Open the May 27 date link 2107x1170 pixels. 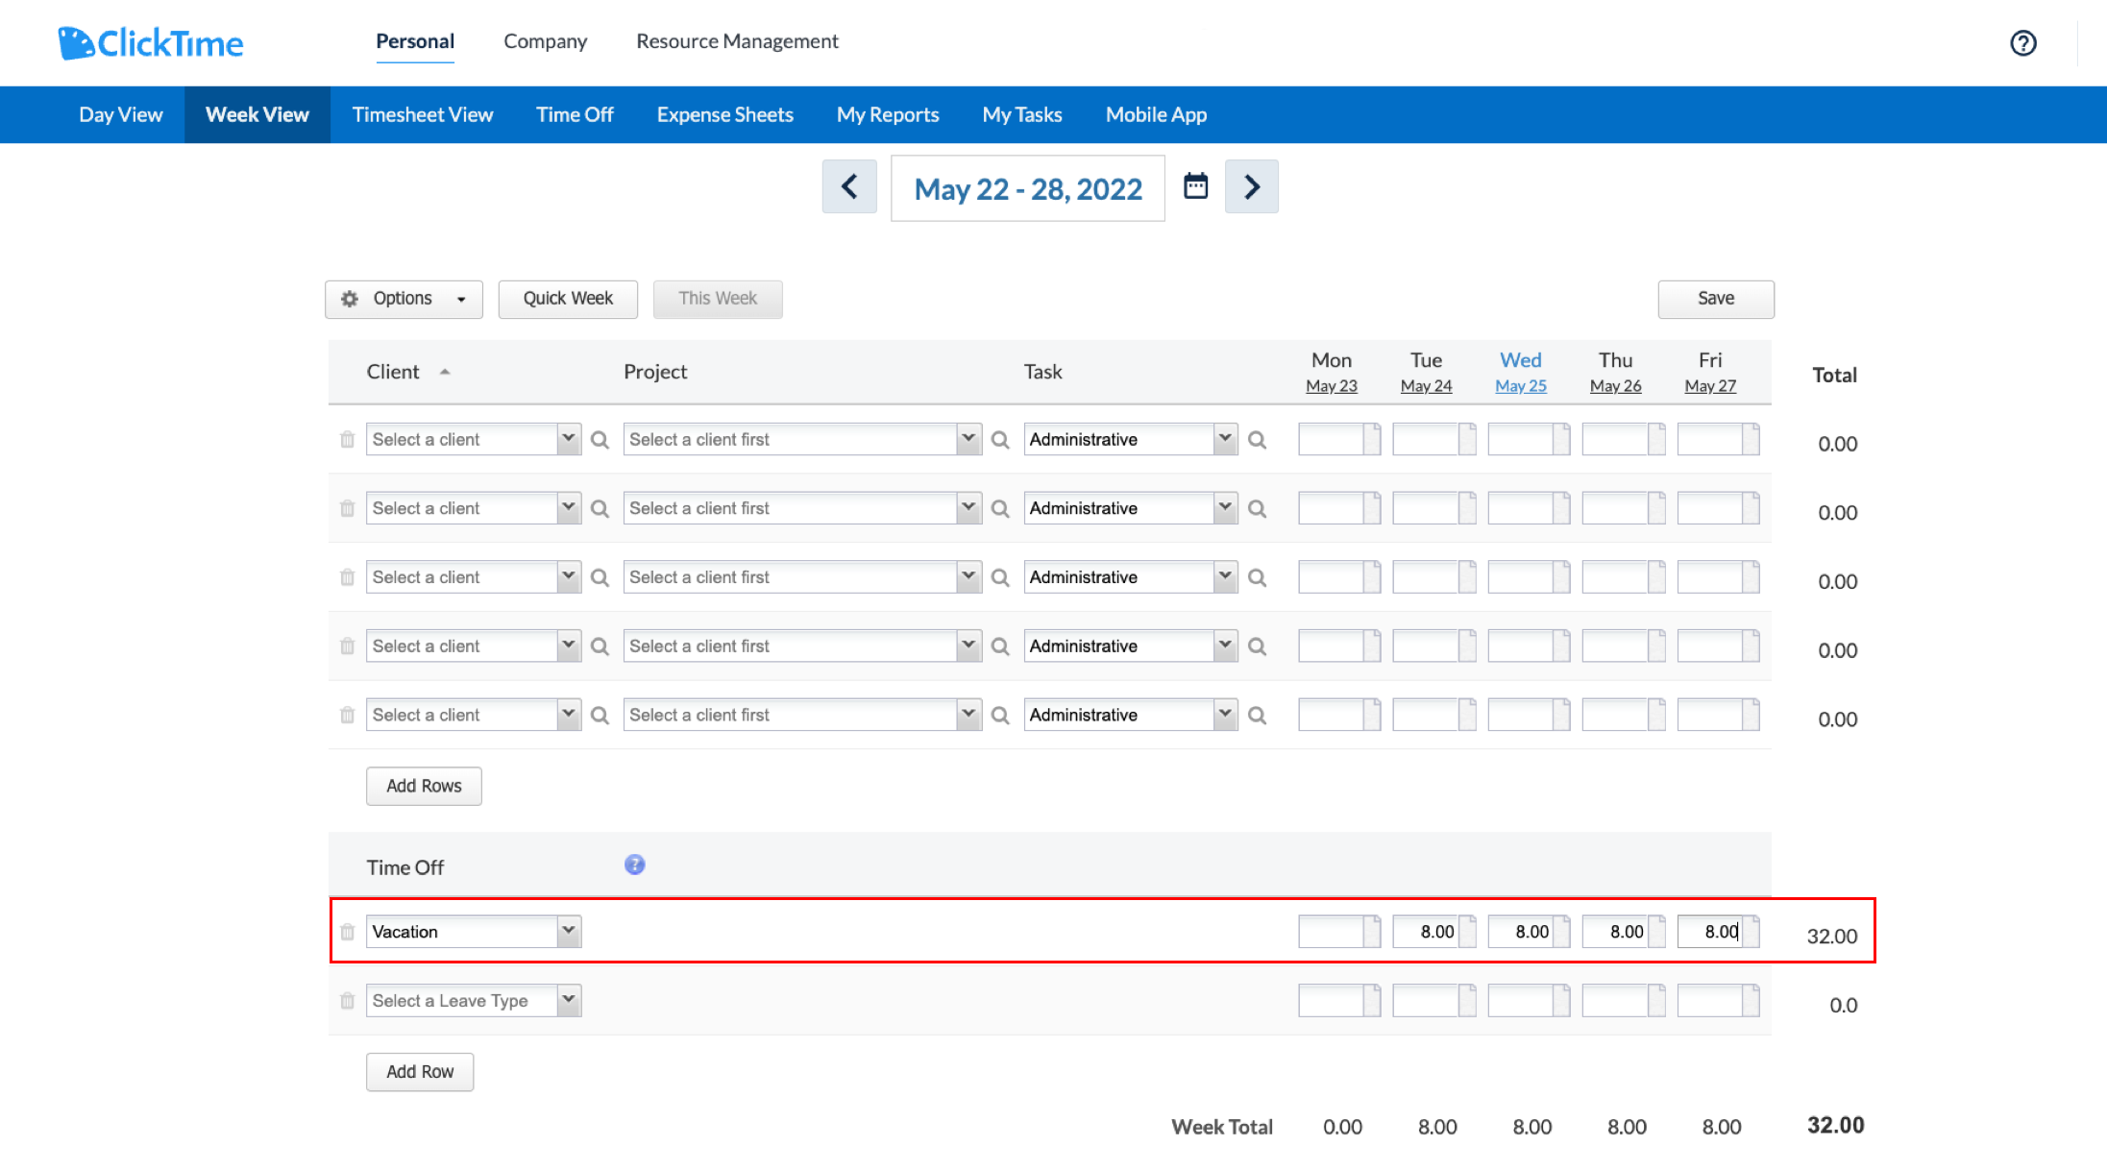click(x=1710, y=386)
